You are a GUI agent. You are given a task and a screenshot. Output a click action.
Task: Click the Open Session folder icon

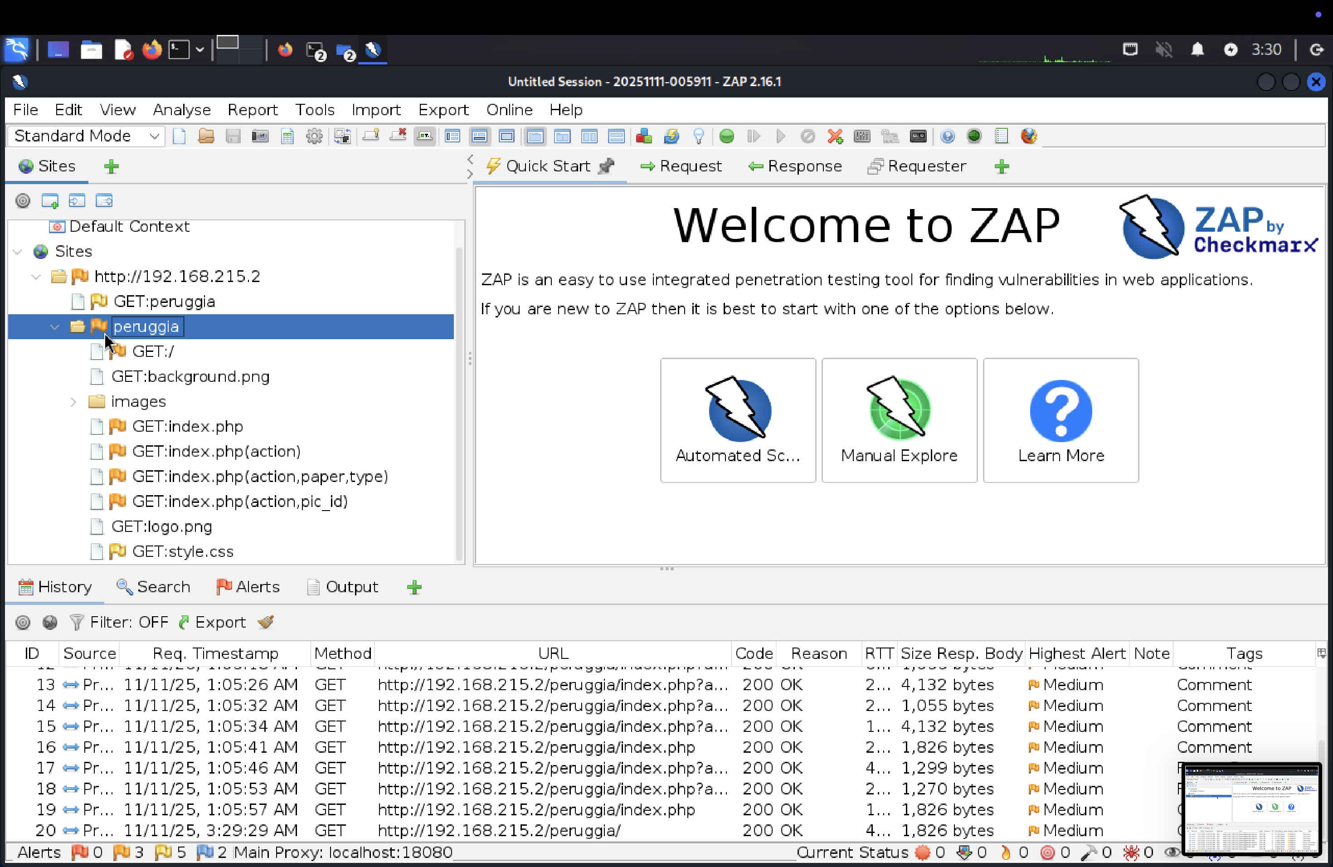coord(206,136)
